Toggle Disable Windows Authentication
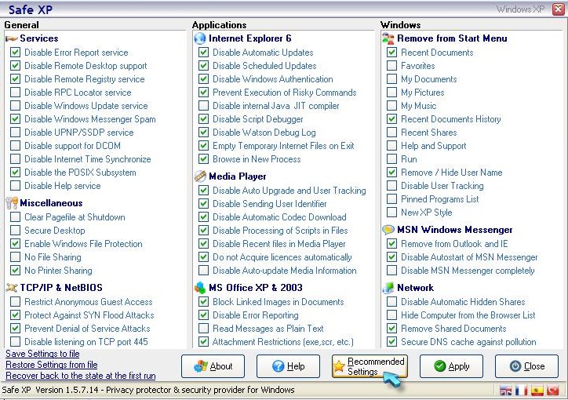 pos(203,79)
